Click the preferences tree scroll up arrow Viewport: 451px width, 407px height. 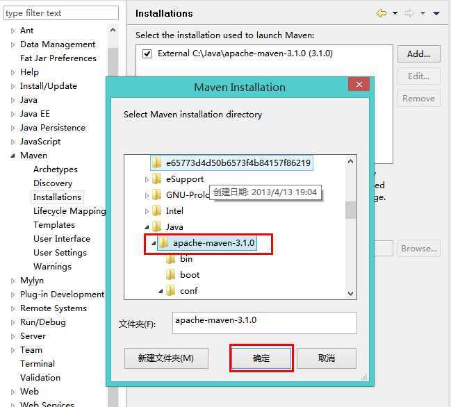pos(113,30)
